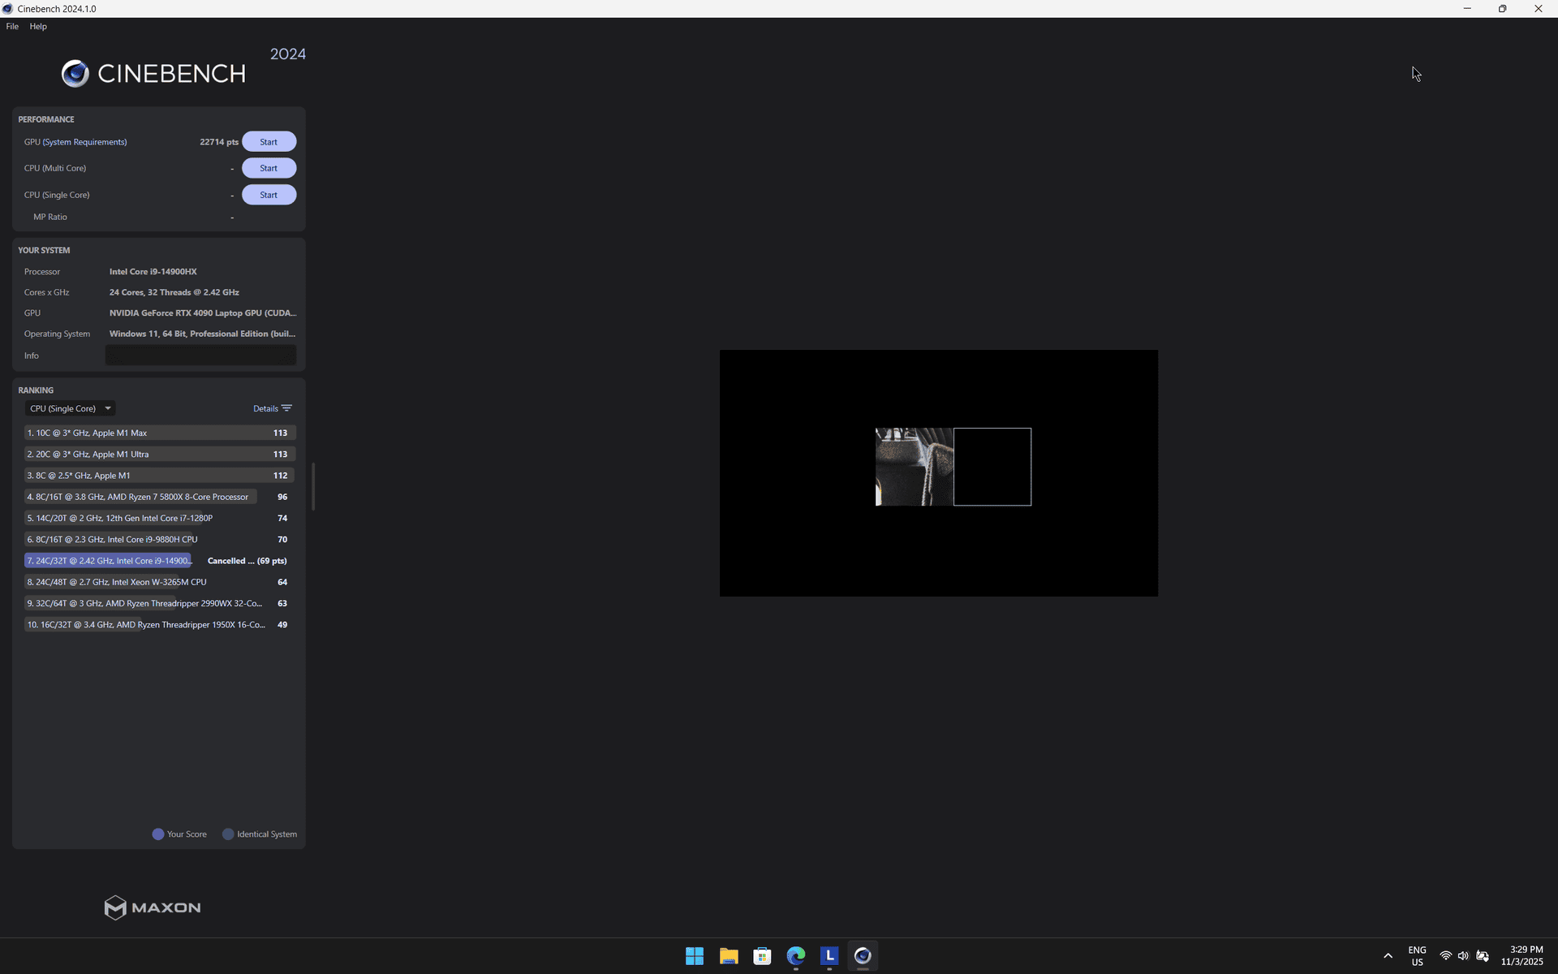Click the Cinebench logo icon
Image resolution: width=1558 pixels, height=974 pixels.
(75, 74)
